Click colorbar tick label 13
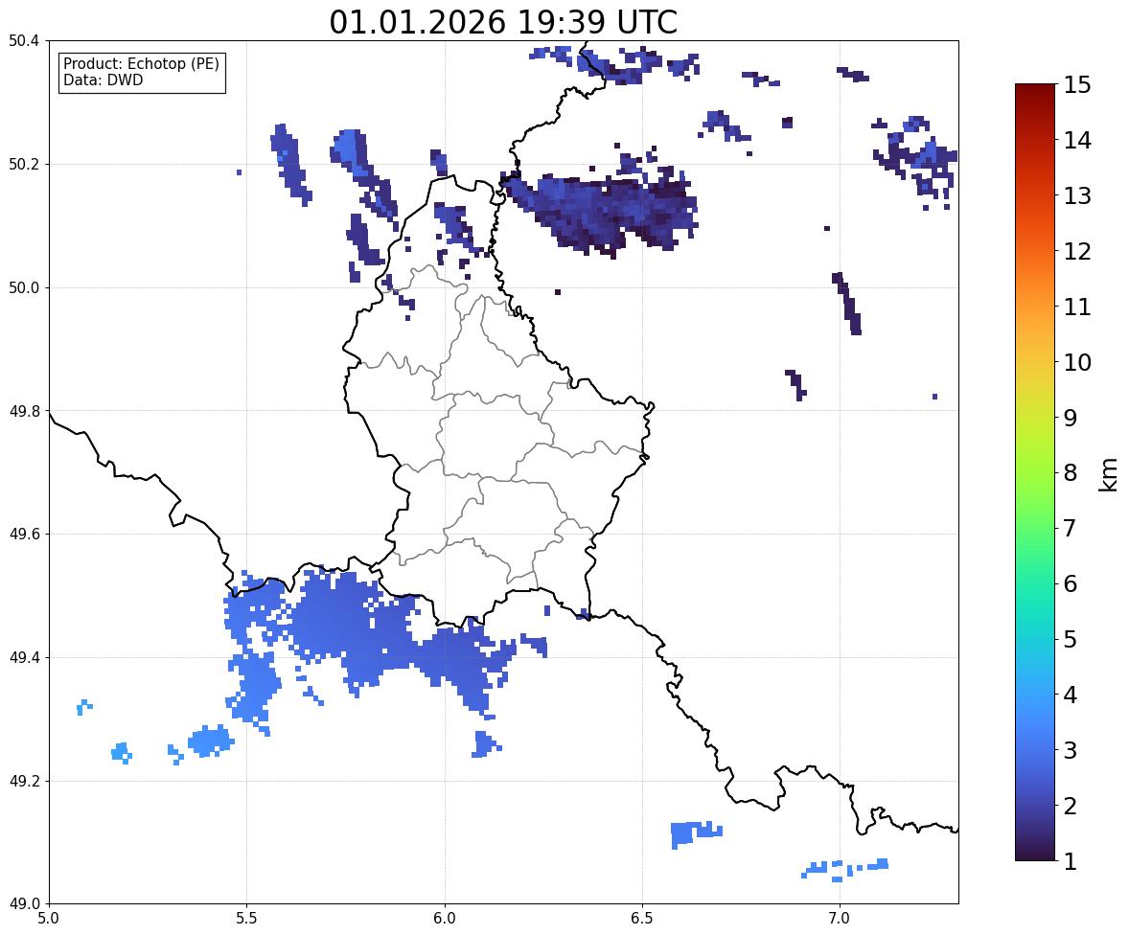Viewport: 1129px width, 935px height. pyautogui.click(x=1077, y=195)
